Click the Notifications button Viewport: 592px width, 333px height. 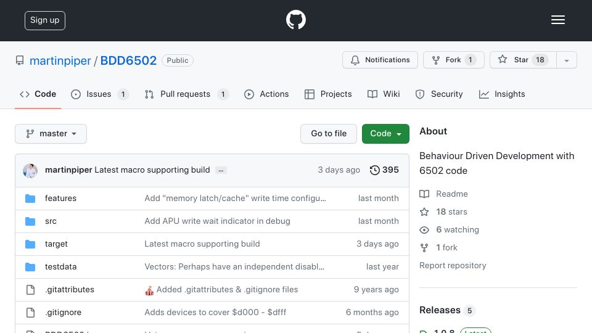pos(380,60)
